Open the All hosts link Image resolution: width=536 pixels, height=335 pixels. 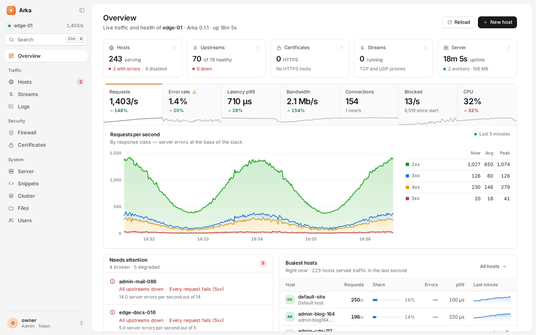(493, 267)
